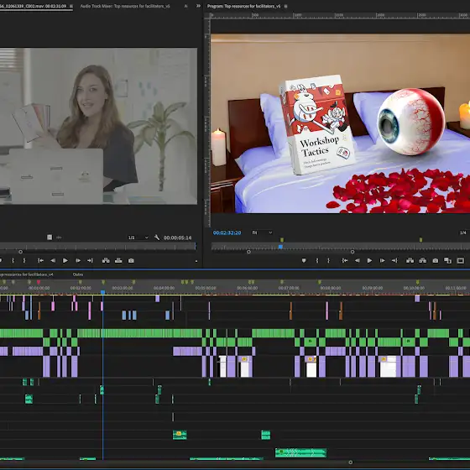This screenshot has height=470, width=470.
Task: Open Program monitor resolution dropdown 1/4
Action: pyautogui.click(x=463, y=232)
